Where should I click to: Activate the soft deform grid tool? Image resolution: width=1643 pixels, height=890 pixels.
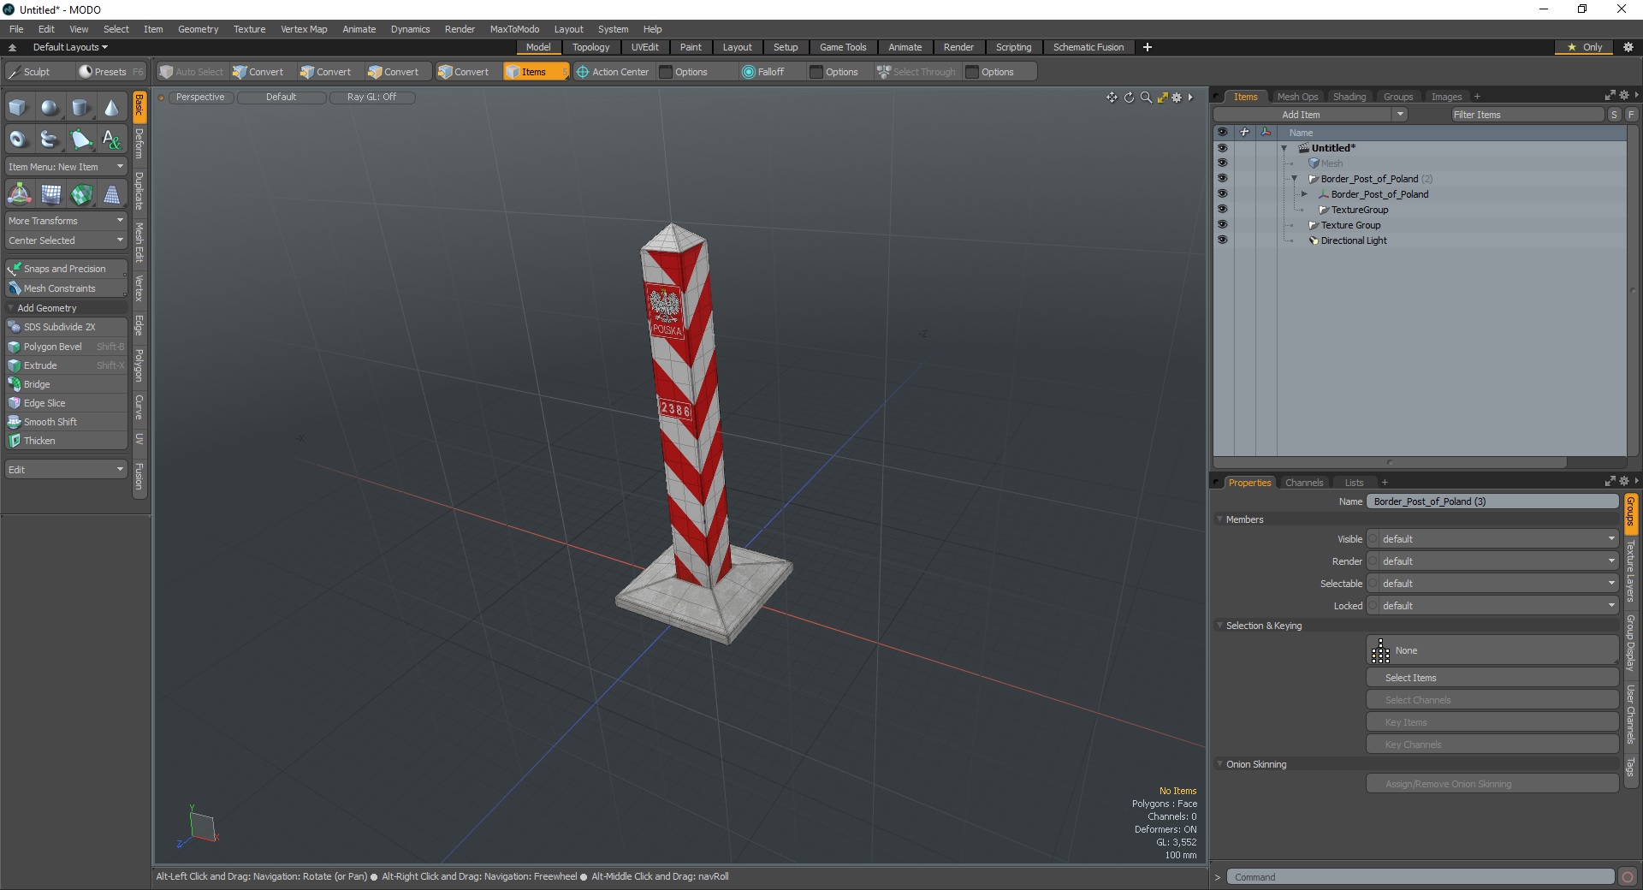[x=50, y=194]
